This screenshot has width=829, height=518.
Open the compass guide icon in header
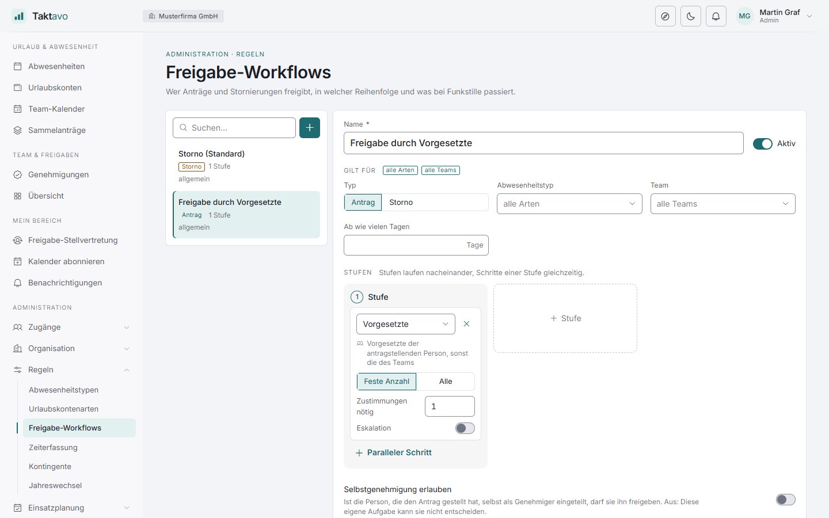666,16
